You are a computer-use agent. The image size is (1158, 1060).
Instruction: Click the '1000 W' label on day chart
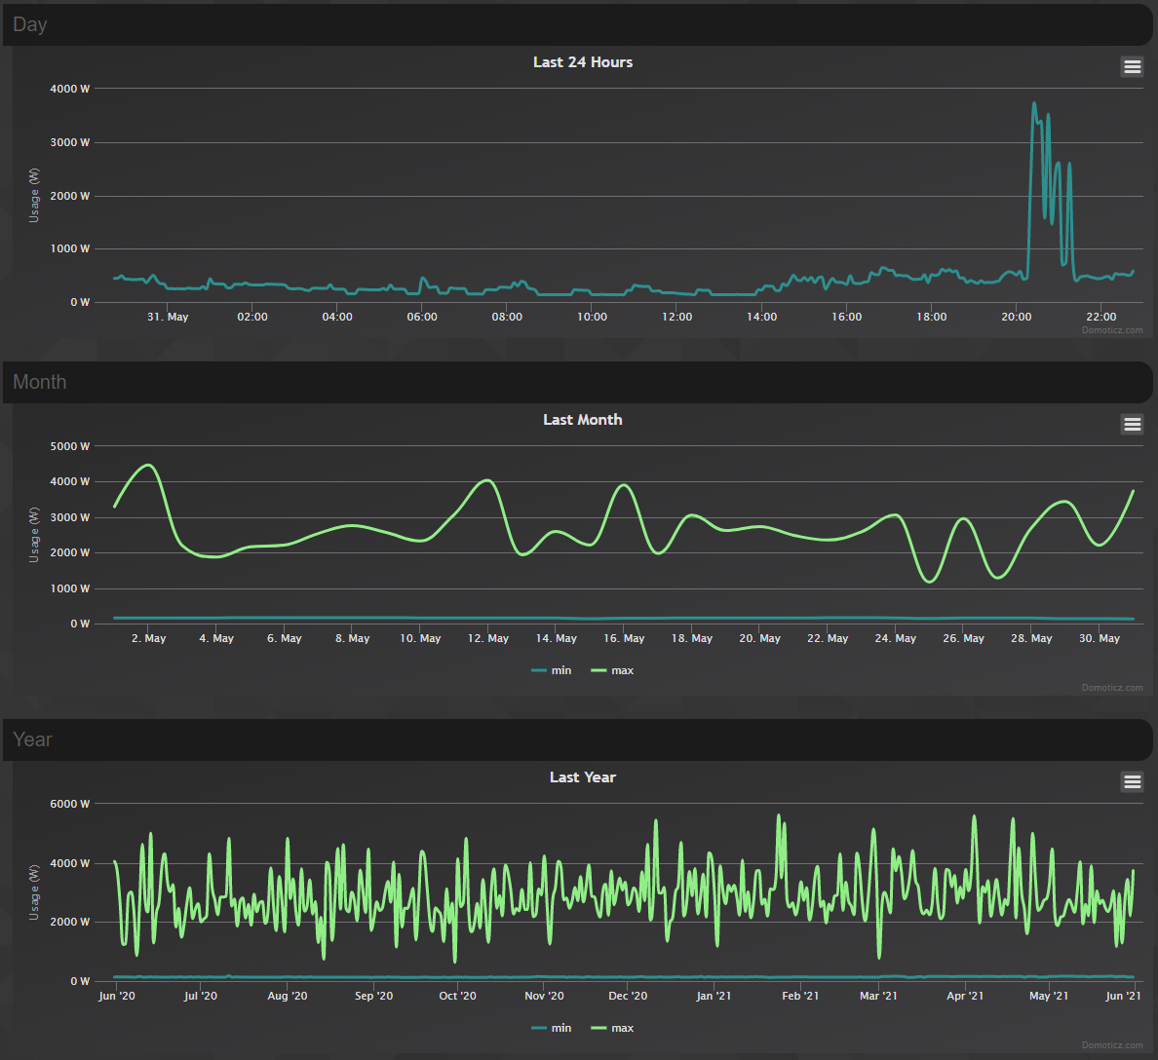[70, 248]
